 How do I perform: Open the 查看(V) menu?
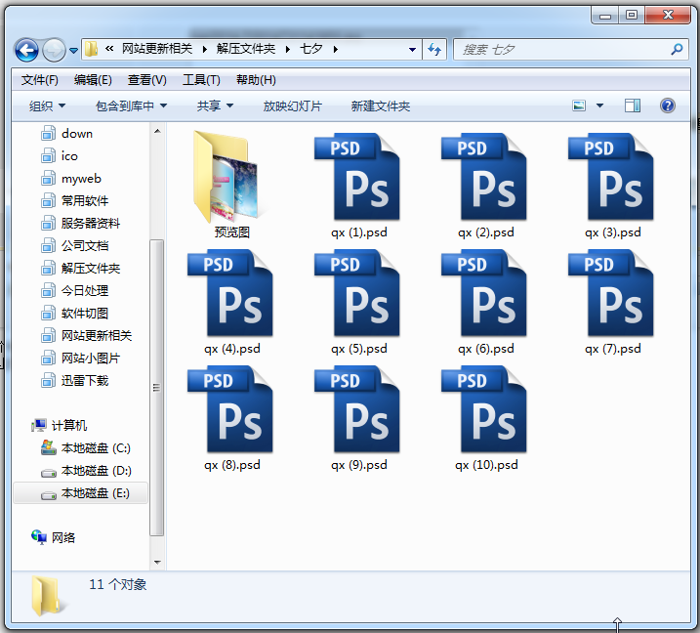pyautogui.click(x=146, y=80)
